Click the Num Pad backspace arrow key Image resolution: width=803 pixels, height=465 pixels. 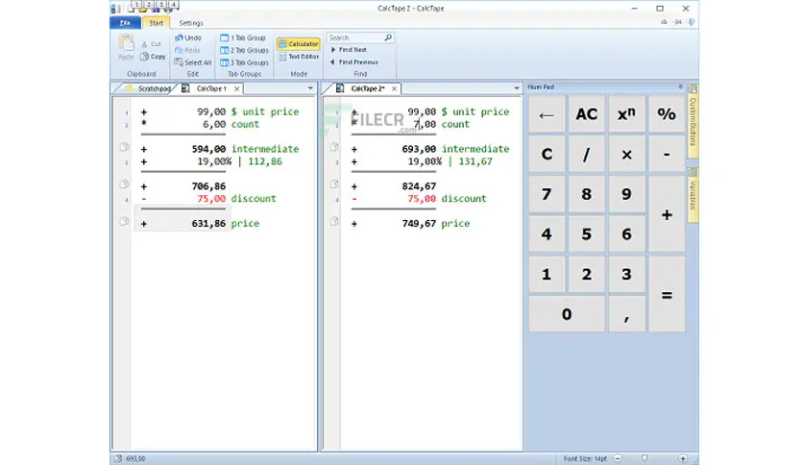tap(547, 114)
